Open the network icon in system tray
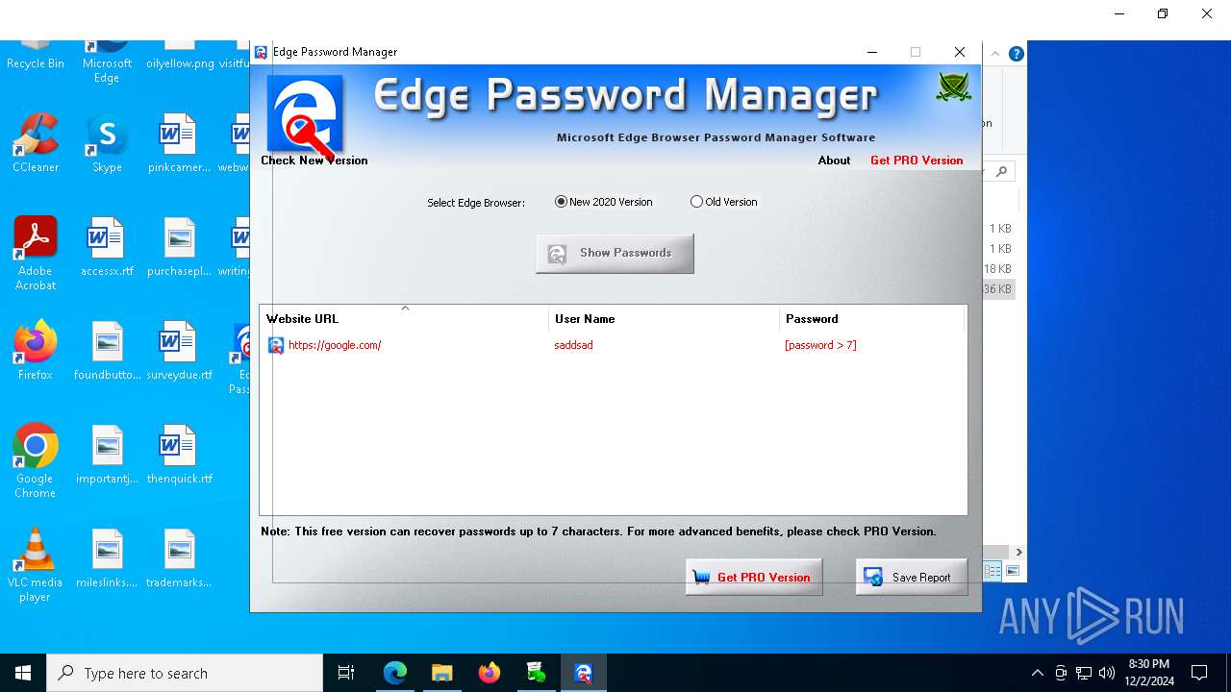This screenshot has width=1231, height=692. 1084,673
